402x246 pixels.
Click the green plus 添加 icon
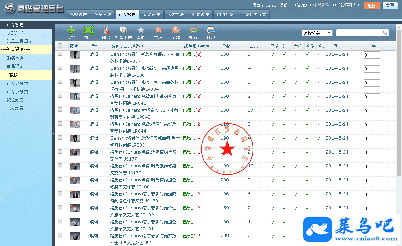coord(71,30)
